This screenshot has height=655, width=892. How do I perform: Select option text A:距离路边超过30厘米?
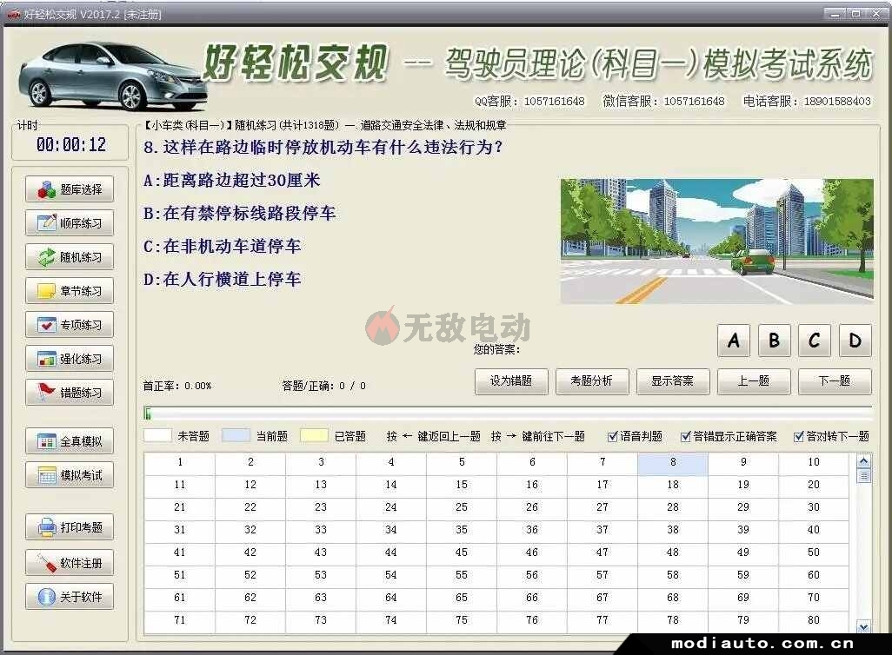pos(231,180)
